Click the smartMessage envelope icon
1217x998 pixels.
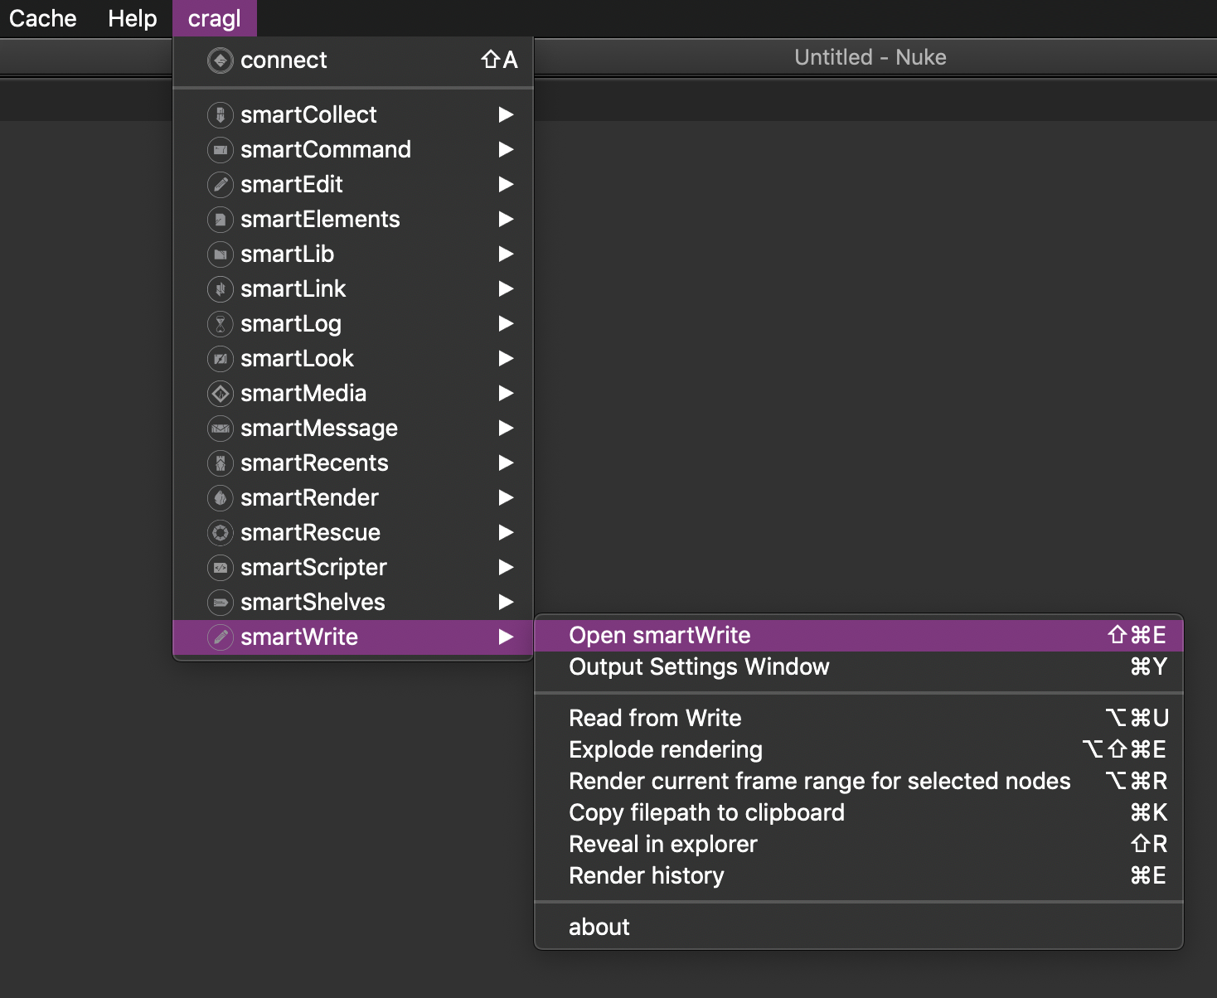[220, 429]
